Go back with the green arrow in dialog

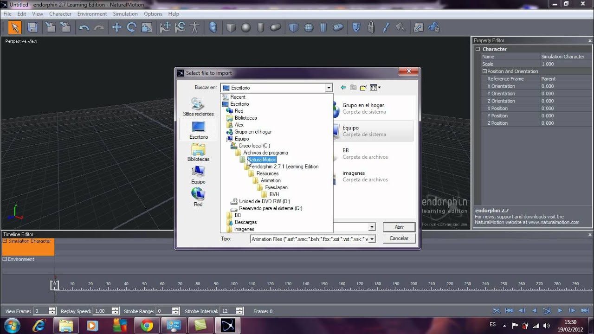[x=343, y=87]
